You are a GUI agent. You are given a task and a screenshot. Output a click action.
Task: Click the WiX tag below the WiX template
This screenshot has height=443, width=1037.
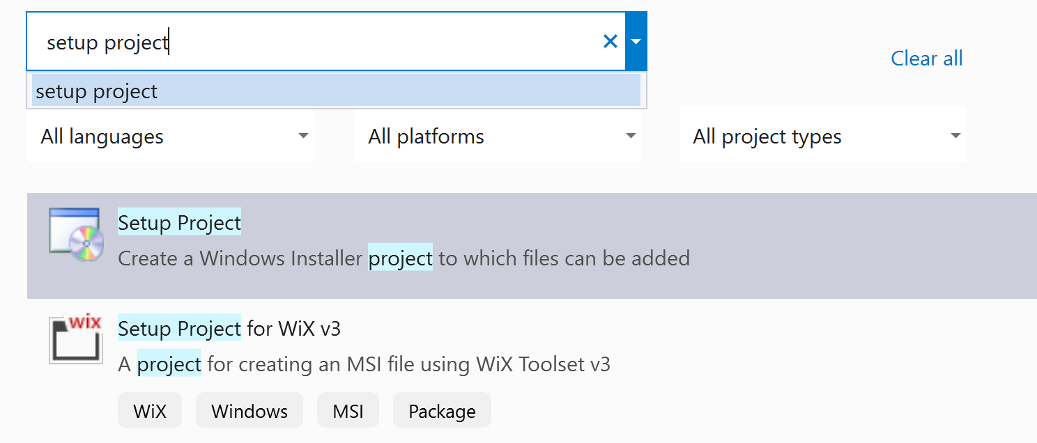pos(150,410)
